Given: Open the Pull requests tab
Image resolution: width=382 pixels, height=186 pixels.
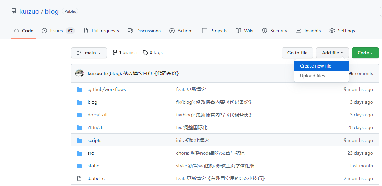Looking at the screenshot, I should point(101,31).
